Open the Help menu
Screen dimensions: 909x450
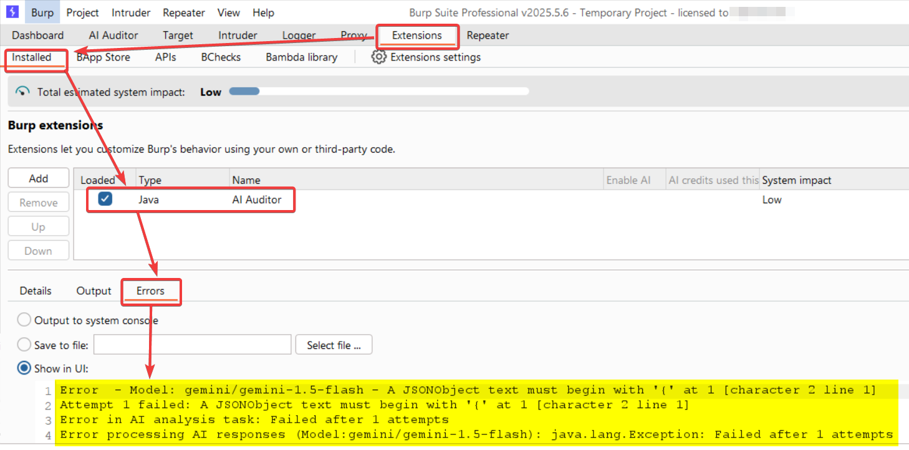click(264, 12)
